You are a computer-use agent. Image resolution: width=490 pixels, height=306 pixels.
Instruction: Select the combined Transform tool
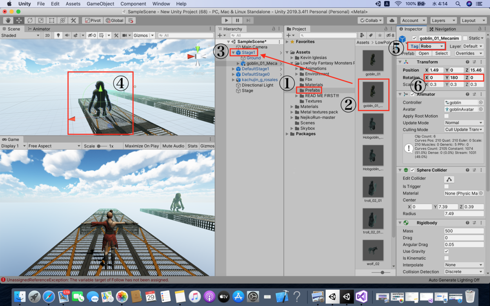(62, 20)
